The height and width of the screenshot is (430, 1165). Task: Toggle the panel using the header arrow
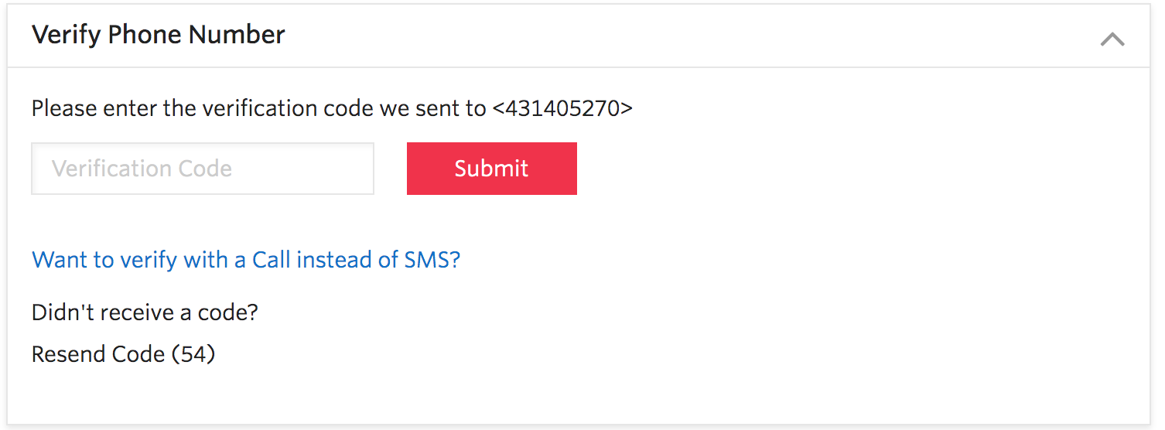tap(1112, 39)
